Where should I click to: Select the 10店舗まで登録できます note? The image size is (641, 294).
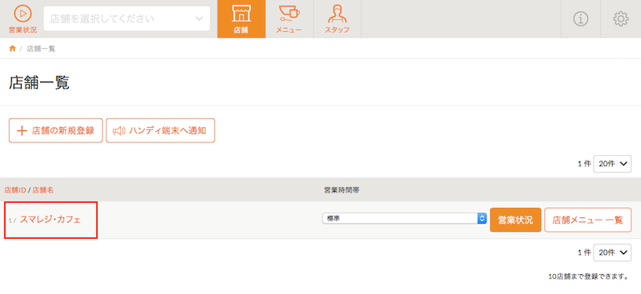click(588, 277)
